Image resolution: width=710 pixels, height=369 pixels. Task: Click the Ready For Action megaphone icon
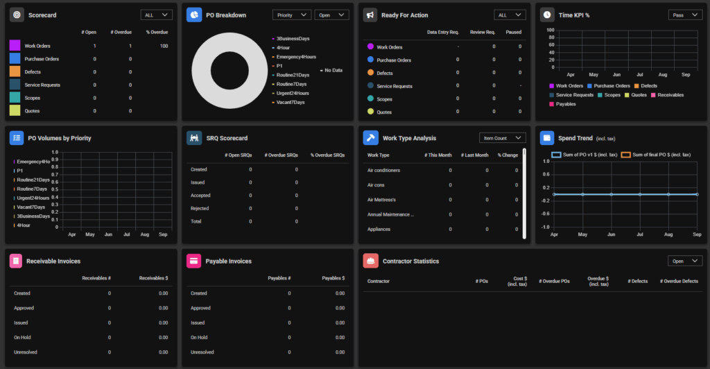pos(371,15)
